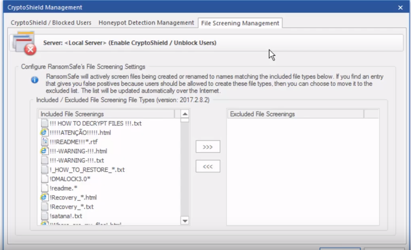Click the scroll up arrow of included list
Viewport: 411px width, 250px height.
point(185,114)
